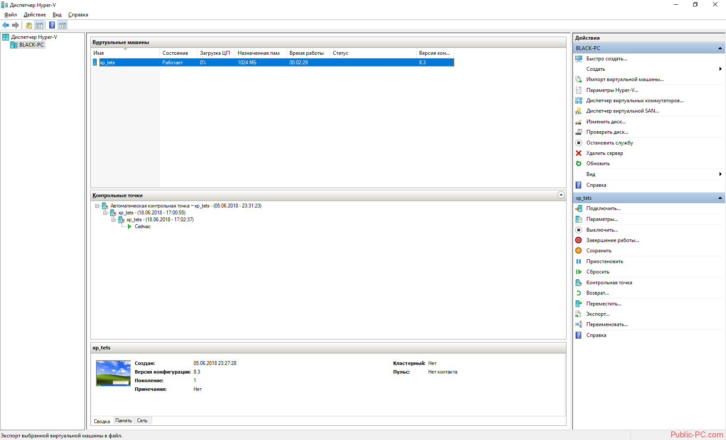The height and width of the screenshot is (440, 726).
Task: Switch to the Память tab
Action: 124,421
